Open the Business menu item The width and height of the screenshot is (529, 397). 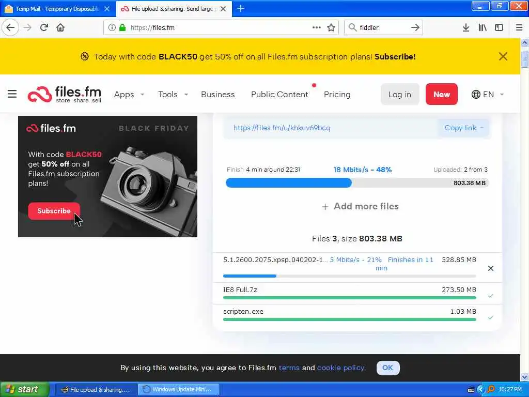coord(217,95)
